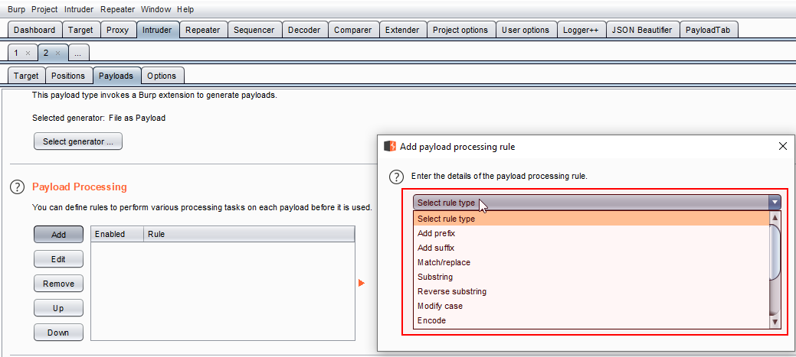796x357 pixels.
Task: Choose Add suffix rule type
Action: tap(591, 248)
